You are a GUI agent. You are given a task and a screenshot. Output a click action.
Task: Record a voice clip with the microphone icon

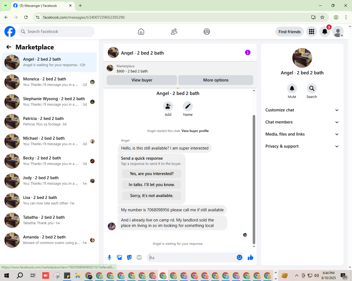[109, 257]
